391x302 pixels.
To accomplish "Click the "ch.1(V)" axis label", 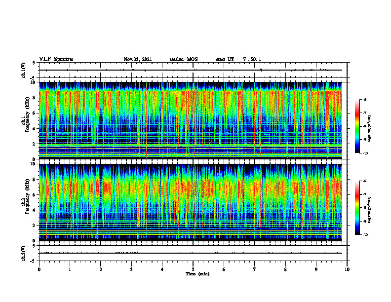I will pos(24,70).
